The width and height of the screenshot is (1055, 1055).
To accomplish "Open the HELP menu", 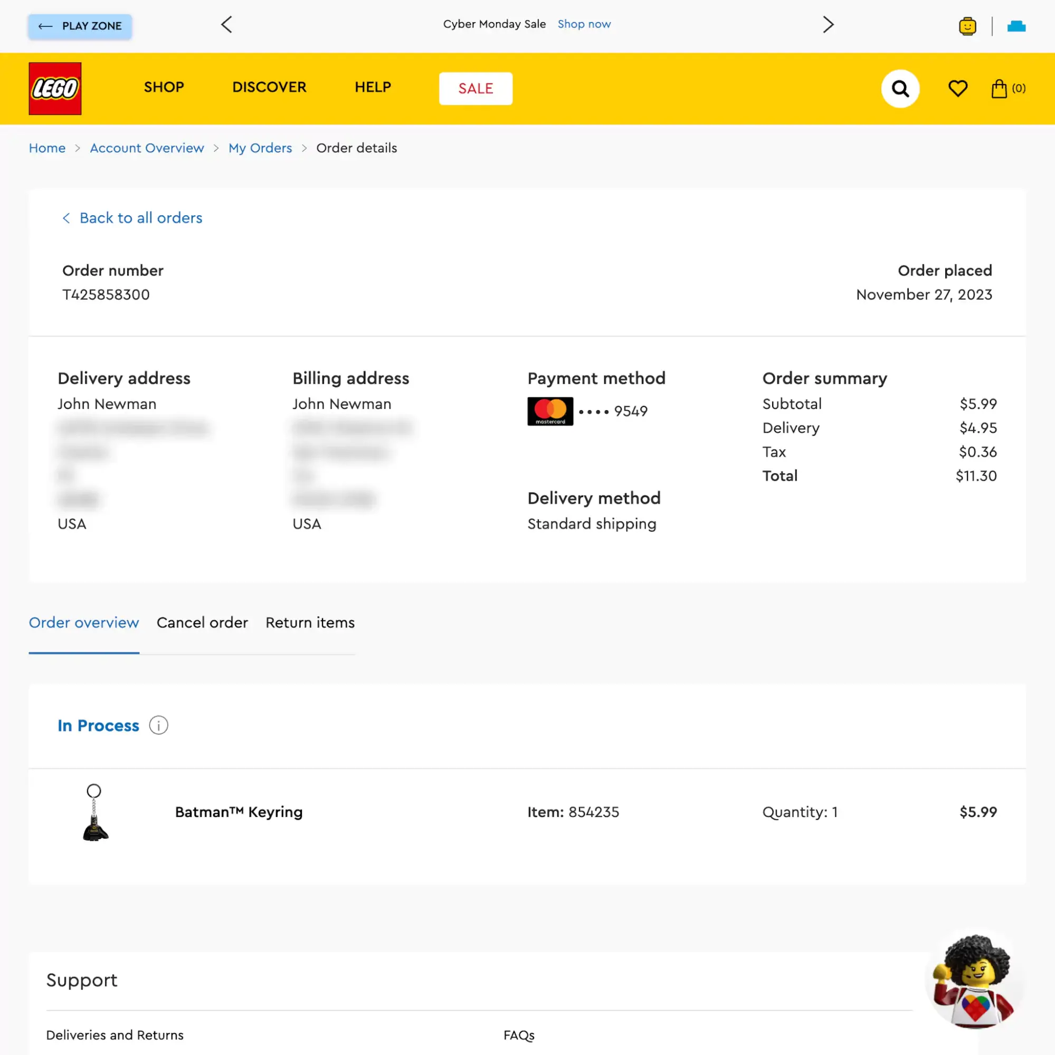I will coord(373,88).
